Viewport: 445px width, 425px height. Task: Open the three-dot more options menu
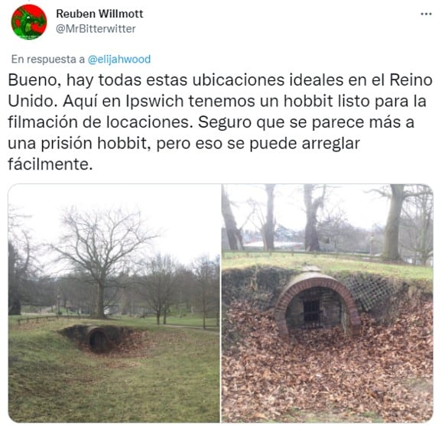(x=426, y=14)
